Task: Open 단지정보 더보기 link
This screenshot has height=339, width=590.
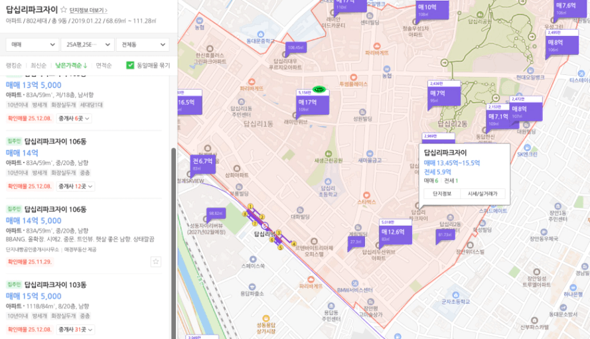Action: [88, 11]
